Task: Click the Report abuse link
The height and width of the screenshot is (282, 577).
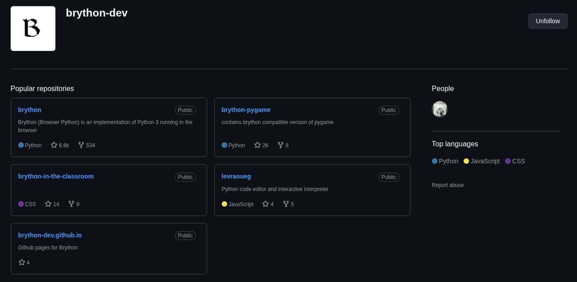Action: click(x=448, y=185)
